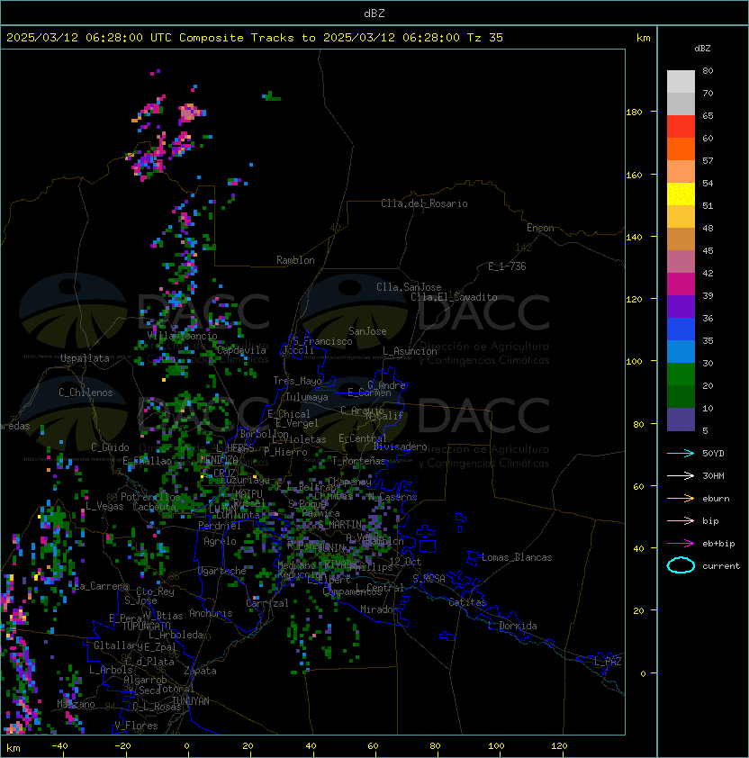This screenshot has width=749, height=758.
Task: Click the 'Manzano' map label
Action: (76, 704)
